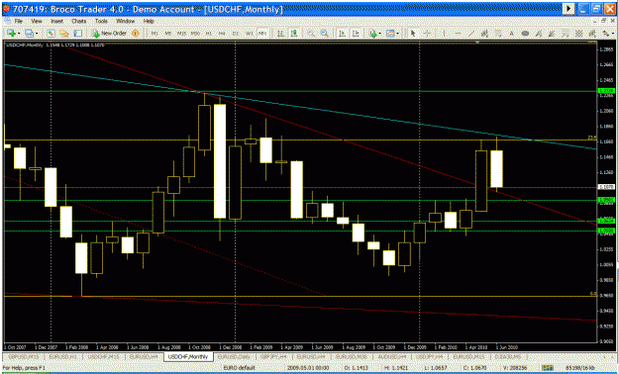Select the Fibonacci retracement tool
This screenshot has height=374, width=619.
click(498, 34)
